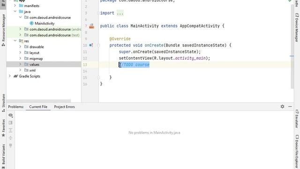The image size is (300, 169).
Task: Collapse the java folder
Action: pyautogui.click(x=15, y=11)
